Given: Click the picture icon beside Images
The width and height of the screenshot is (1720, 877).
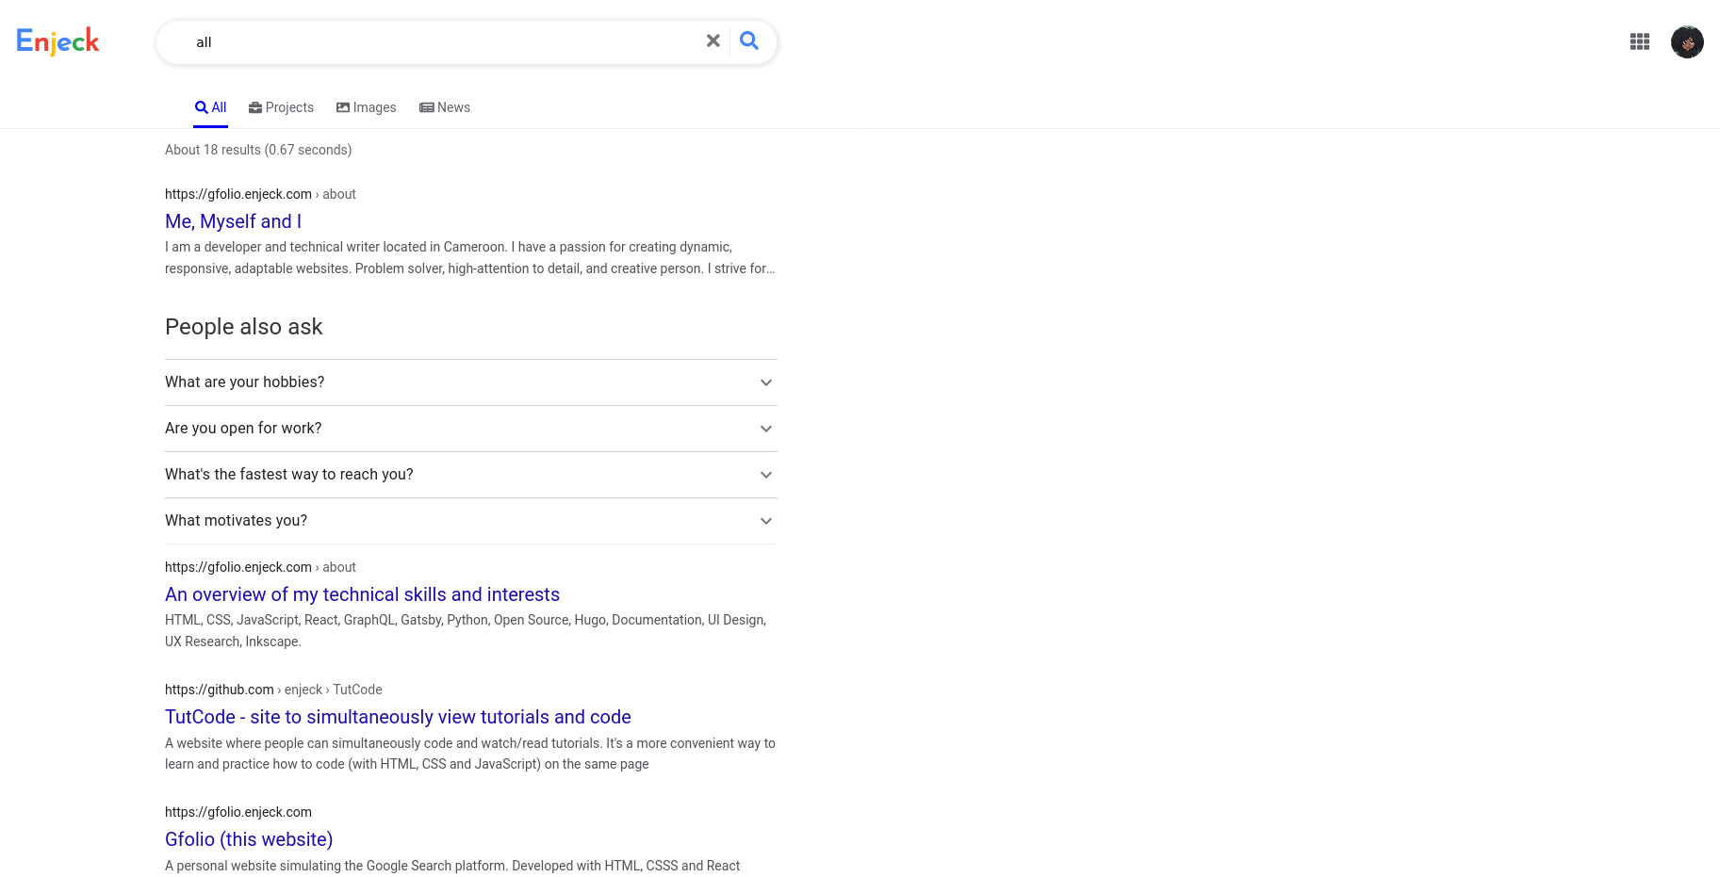Looking at the screenshot, I should 343,108.
